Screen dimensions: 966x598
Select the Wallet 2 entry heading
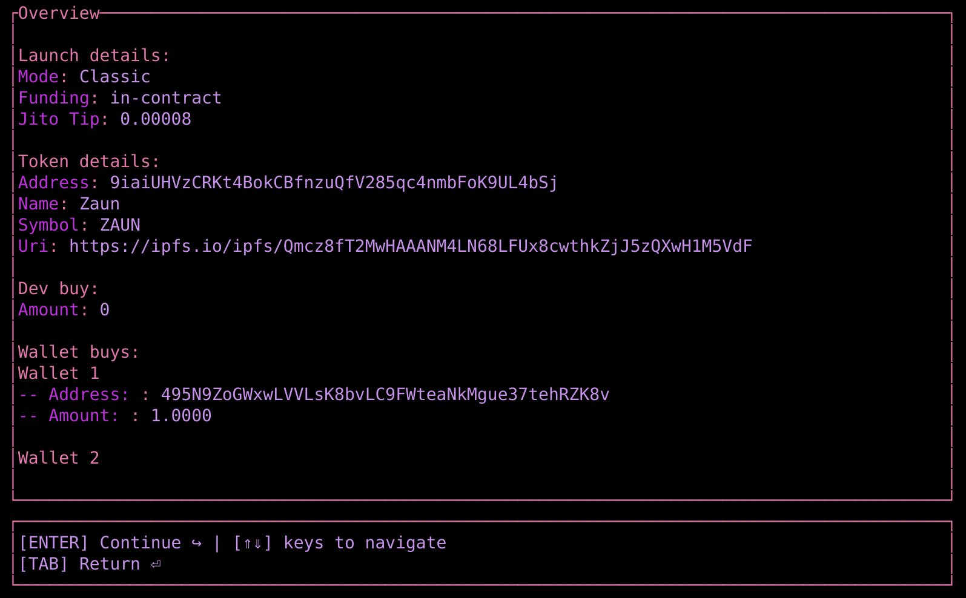(x=58, y=458)
